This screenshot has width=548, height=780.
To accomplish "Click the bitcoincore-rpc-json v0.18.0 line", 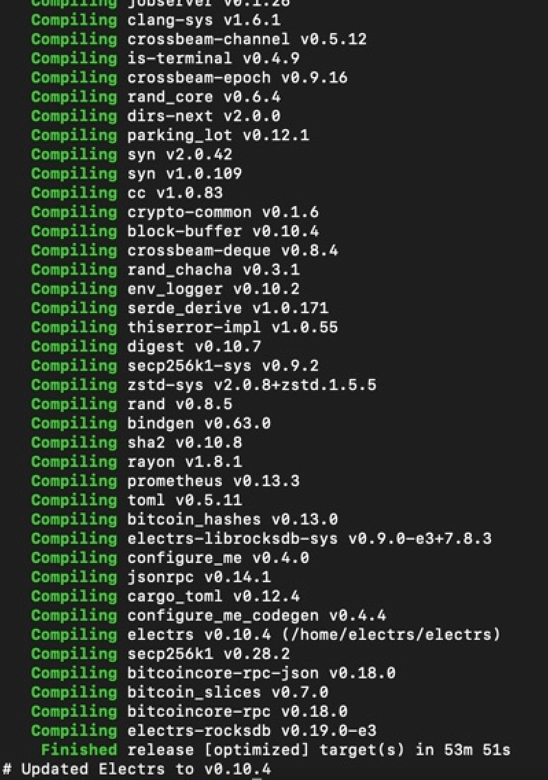I will tap(213, 673).
